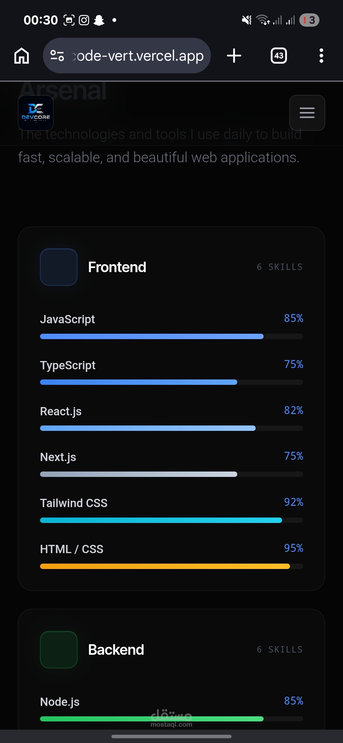
Task: Click the orange HTML / CSS progress bar
Action: (x=171, y=566)
